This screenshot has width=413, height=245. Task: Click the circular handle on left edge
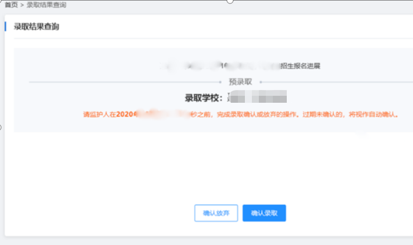click(x=1, y=128)
